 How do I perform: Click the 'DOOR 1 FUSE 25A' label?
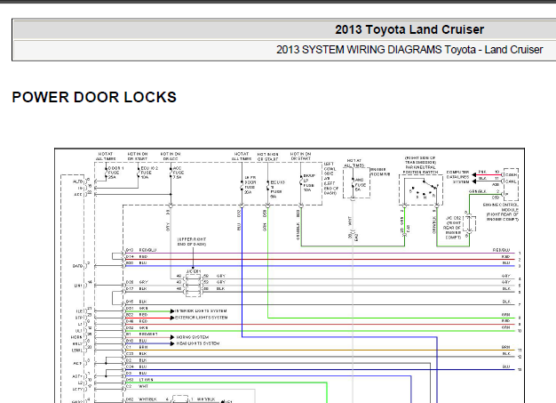coord(116,173)
